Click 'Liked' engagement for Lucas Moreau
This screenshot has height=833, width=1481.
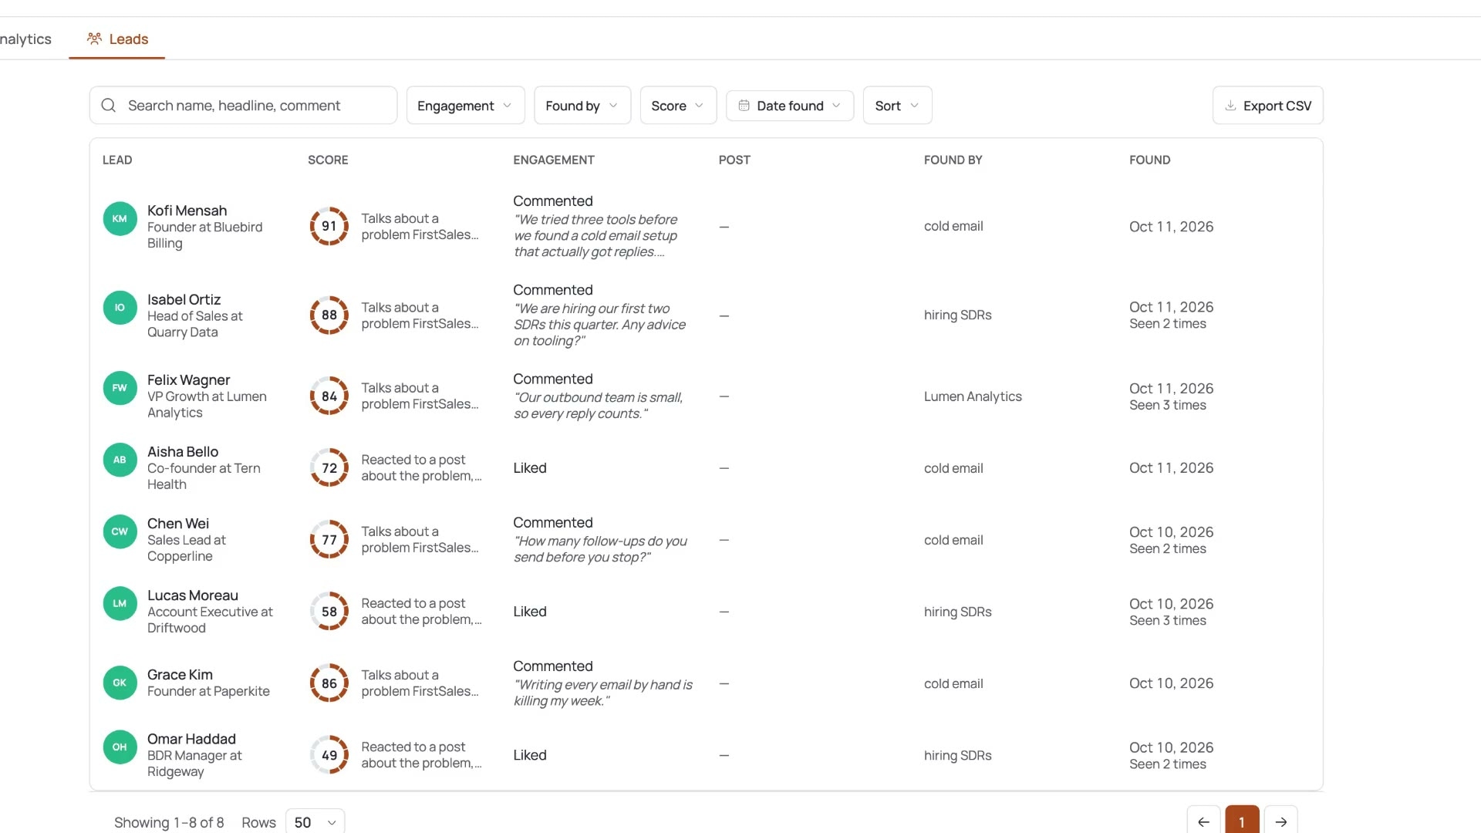(x=530, y=611)
